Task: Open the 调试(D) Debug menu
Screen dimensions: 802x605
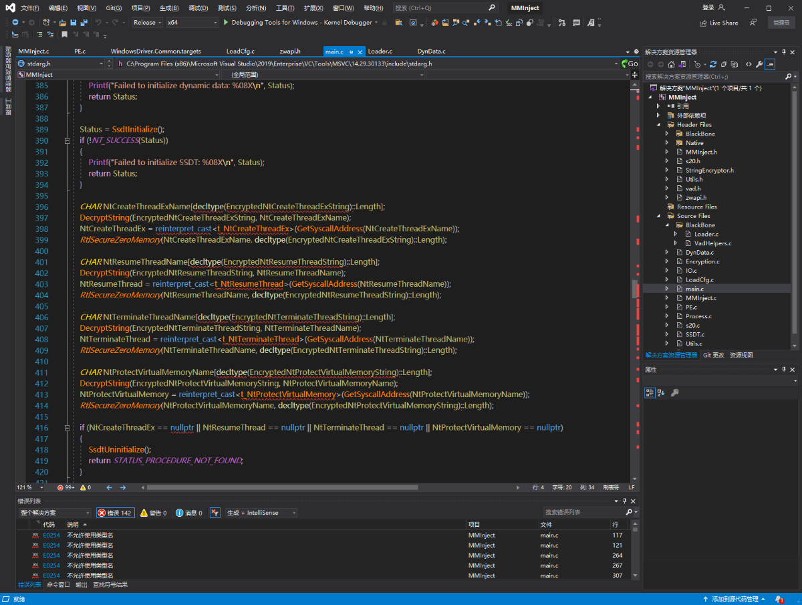Action: pos(198,8)
